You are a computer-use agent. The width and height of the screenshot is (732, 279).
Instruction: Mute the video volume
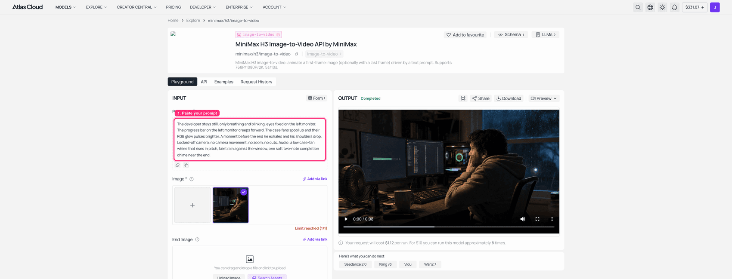click(523, 219)
